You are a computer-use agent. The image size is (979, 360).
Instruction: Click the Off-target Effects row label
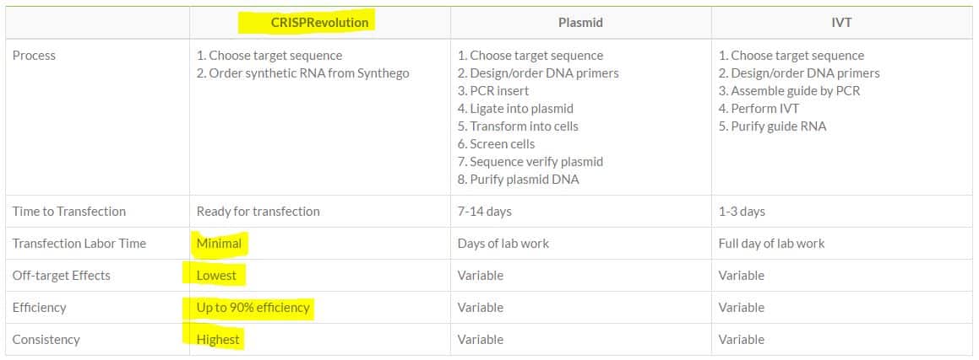(x=61, y=276)
